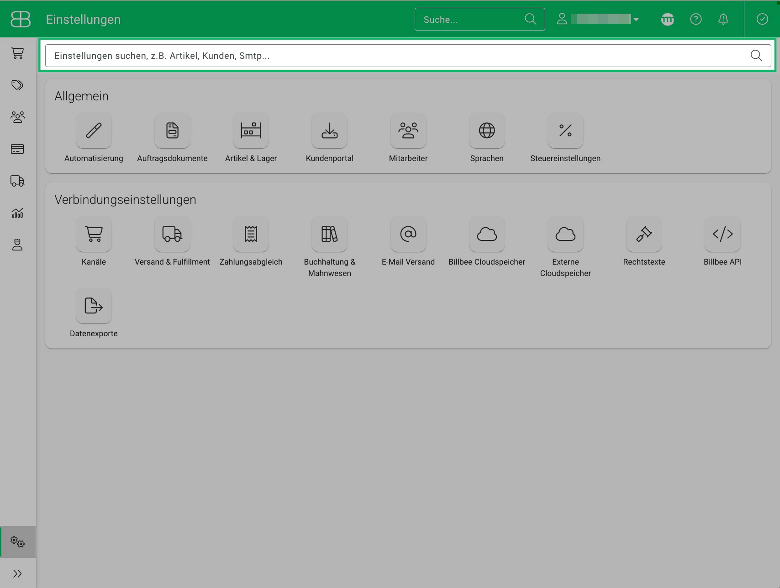Click the Automatisierung label
780x588 pixels.
pos(94,158)
